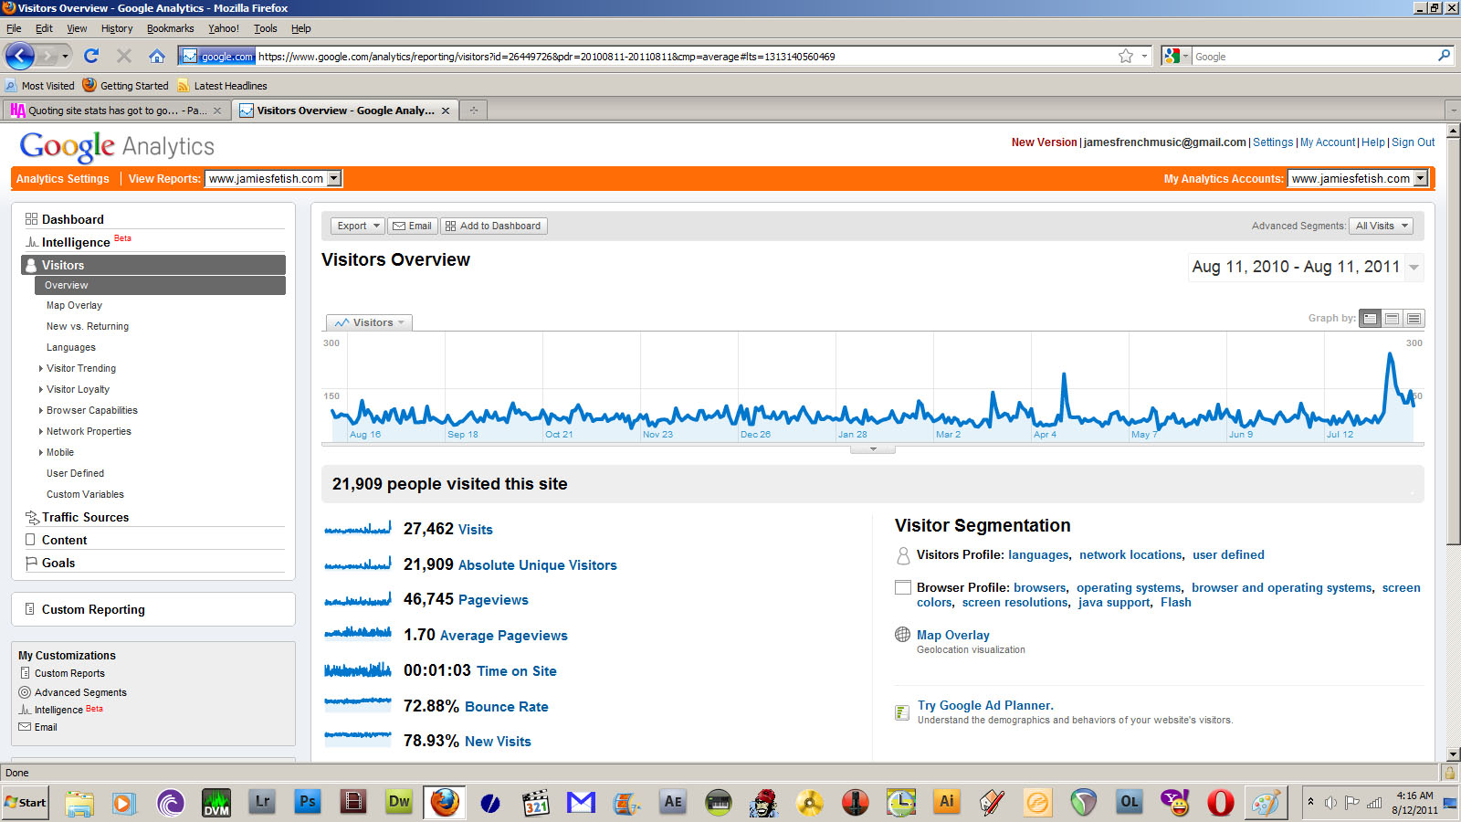Open the Dashboard section icon

pyautogui.click(x=31, y=219)
